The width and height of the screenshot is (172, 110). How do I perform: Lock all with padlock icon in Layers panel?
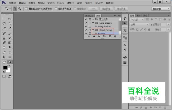pos(149,29)
